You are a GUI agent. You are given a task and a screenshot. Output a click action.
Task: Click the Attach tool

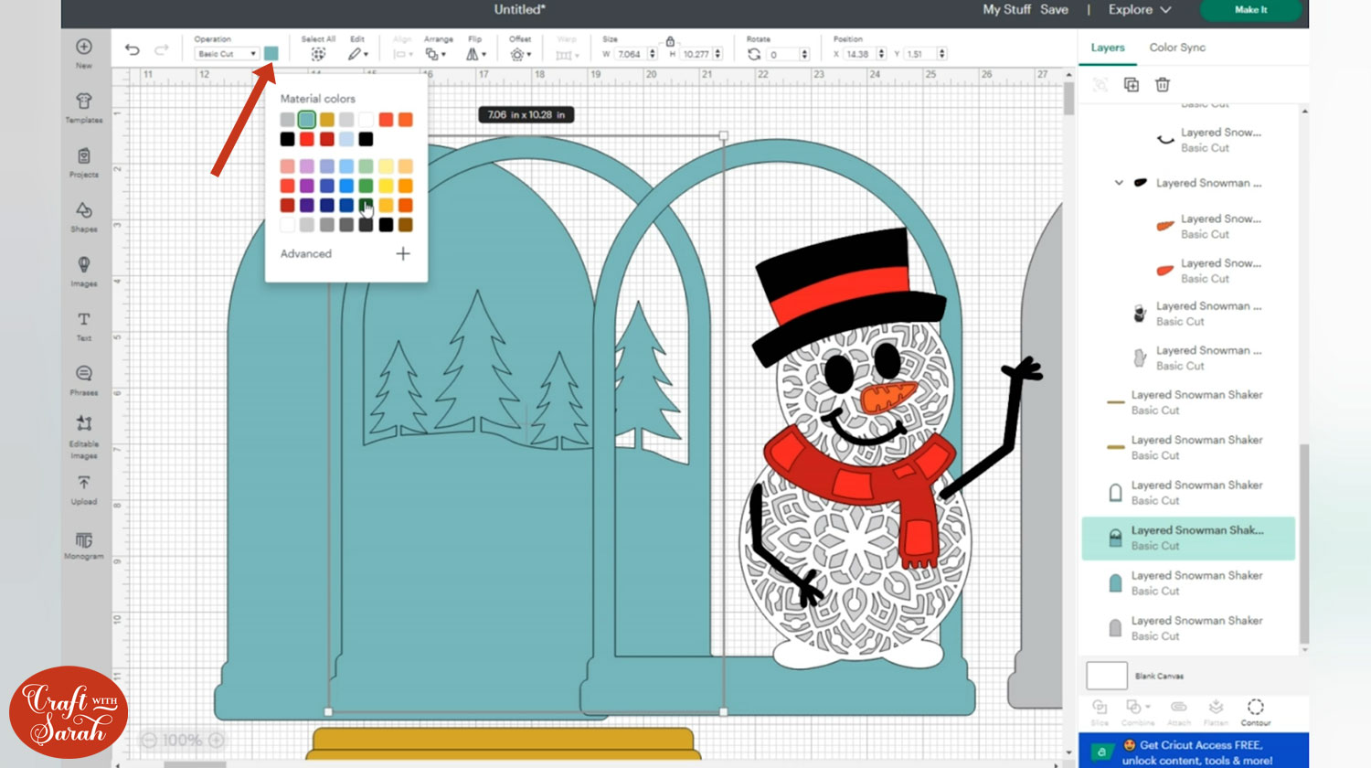(x=1179, y=712)
